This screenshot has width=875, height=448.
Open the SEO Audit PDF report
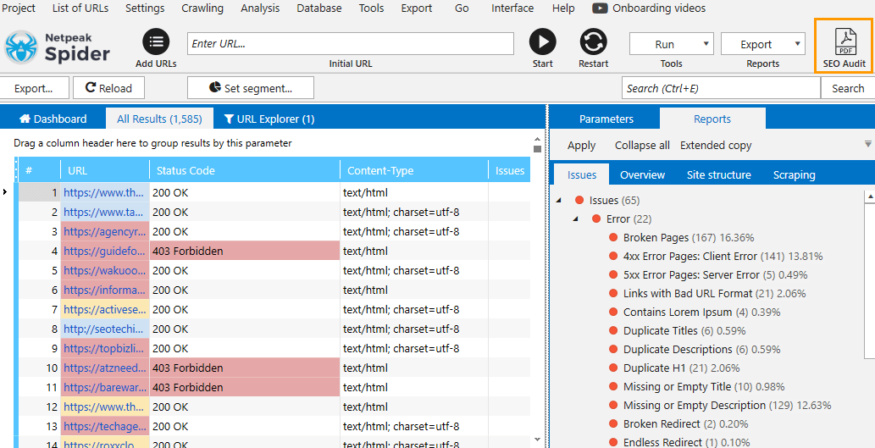pyautogui.click(x=845, y=47)
